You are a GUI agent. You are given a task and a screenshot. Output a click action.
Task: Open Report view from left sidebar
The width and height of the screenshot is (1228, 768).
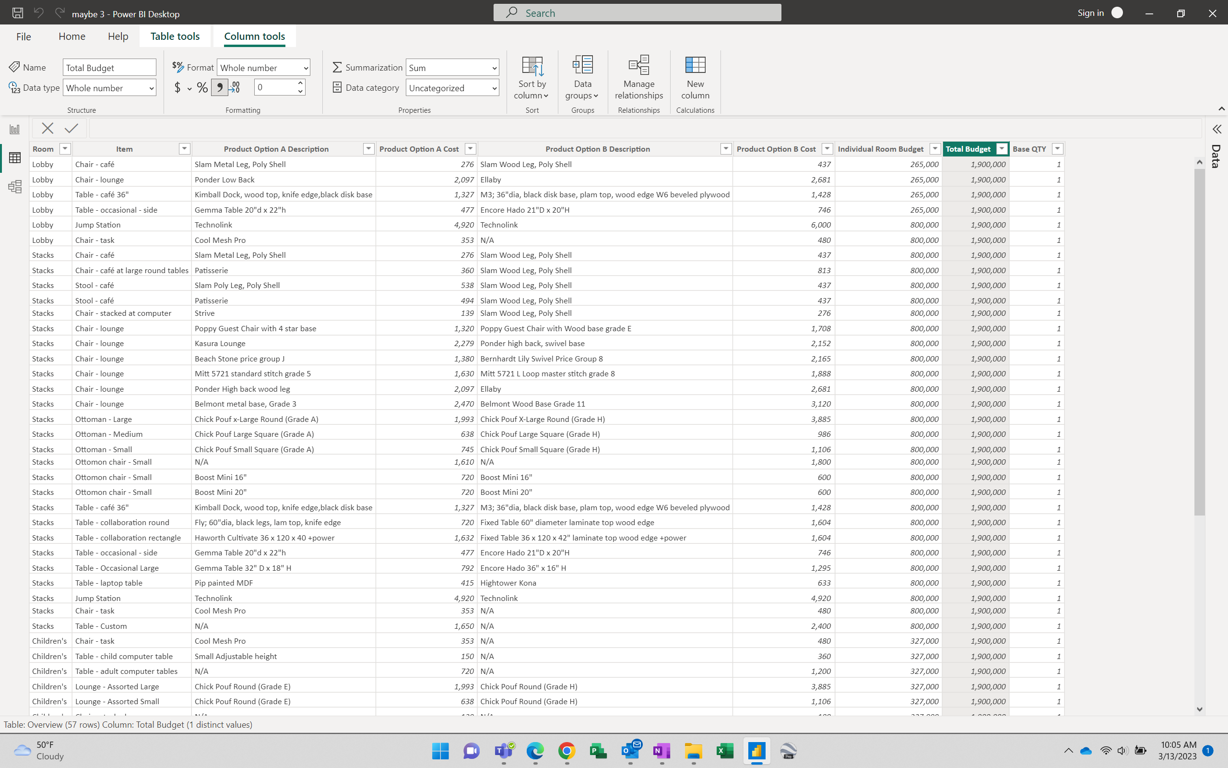click(15, 129)
